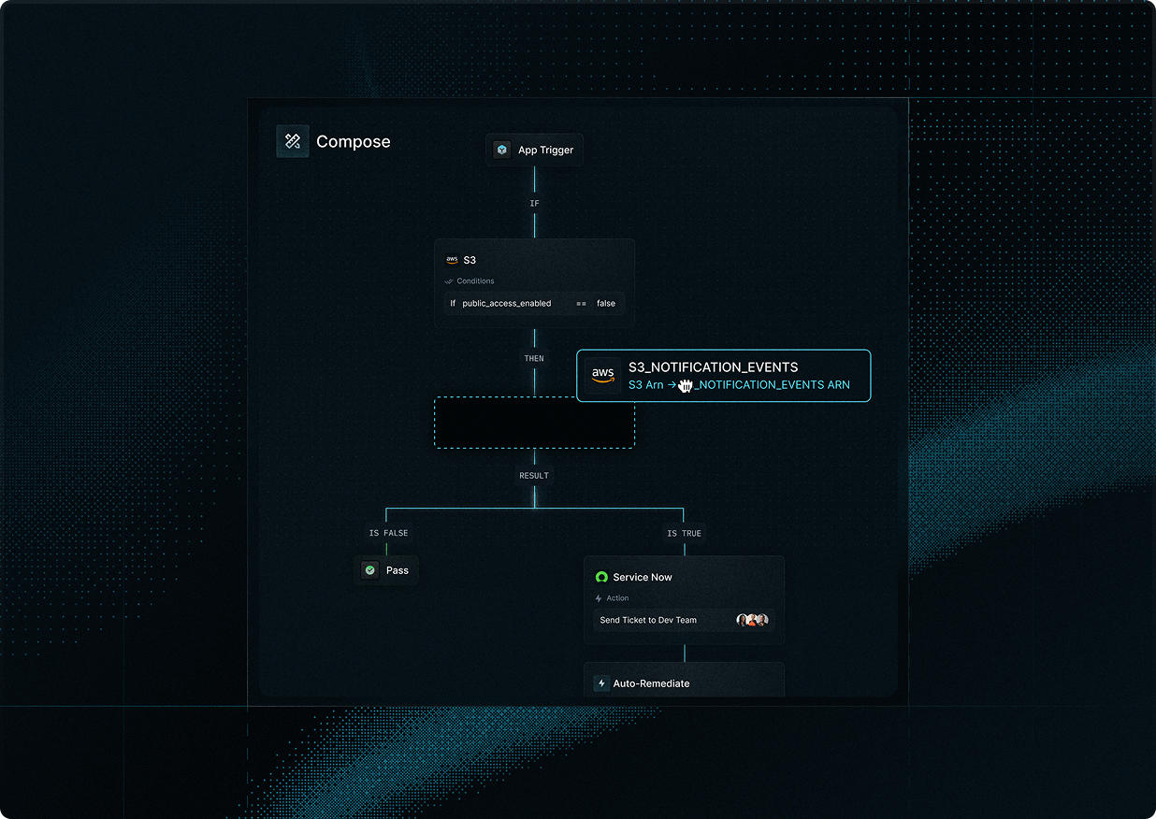
Task: Click the Compose crossed-tools icon
Action: coord(293,140)
